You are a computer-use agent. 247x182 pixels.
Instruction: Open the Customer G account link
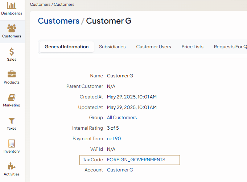tap(120, 170)
